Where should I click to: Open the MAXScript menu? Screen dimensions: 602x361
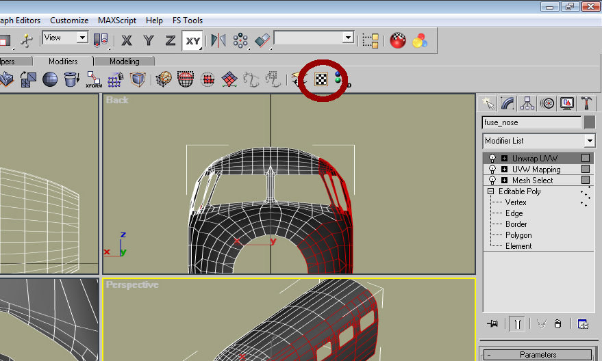[x=117, y=21]
